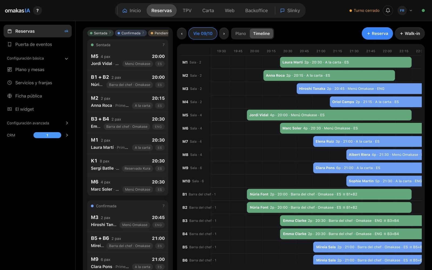Expand the CRM section chevron
The image size is (432, 270).
point(67,135)
